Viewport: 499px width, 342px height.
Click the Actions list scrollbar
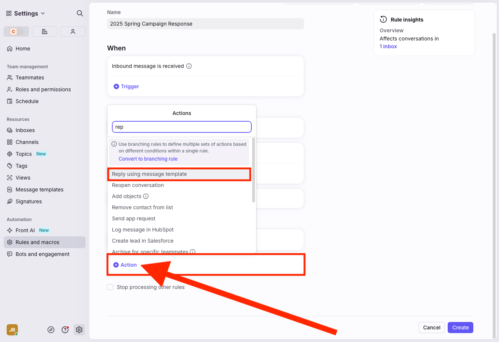(x=254, y=171)
